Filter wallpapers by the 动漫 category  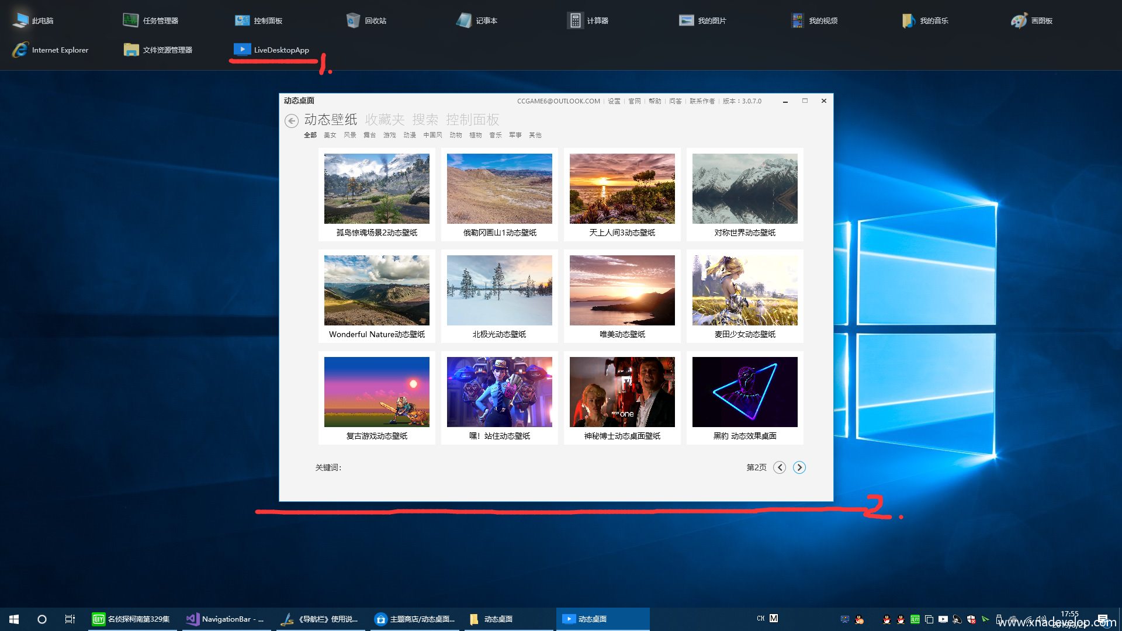[410, 135]
